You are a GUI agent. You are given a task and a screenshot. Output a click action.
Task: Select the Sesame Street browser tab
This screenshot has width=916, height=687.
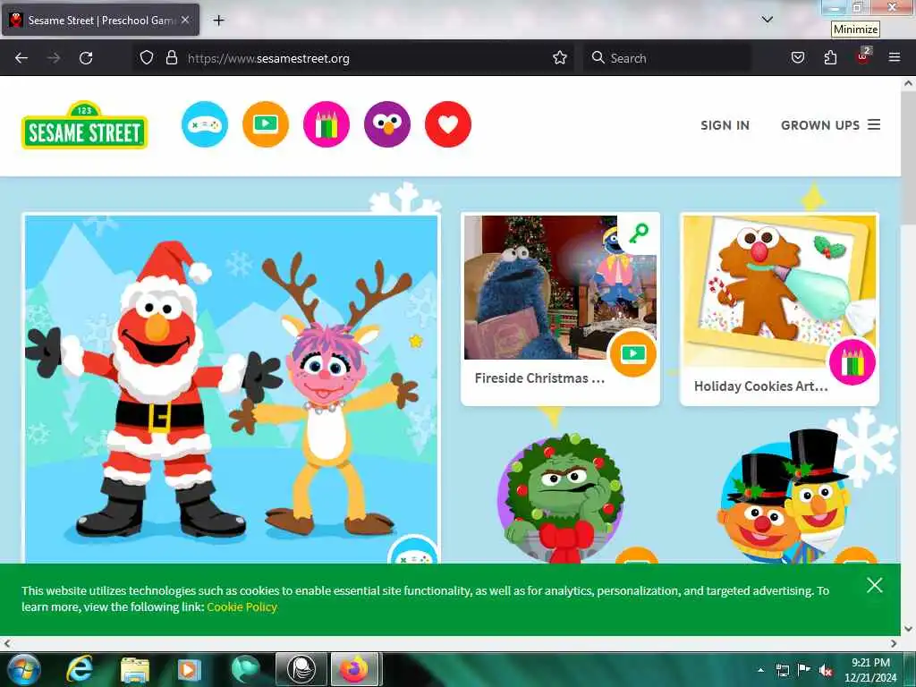tap(100, 20)
